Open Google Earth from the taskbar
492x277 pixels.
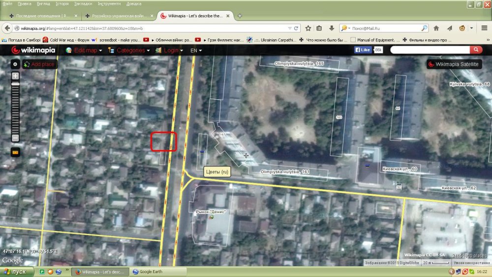(159, 272)
